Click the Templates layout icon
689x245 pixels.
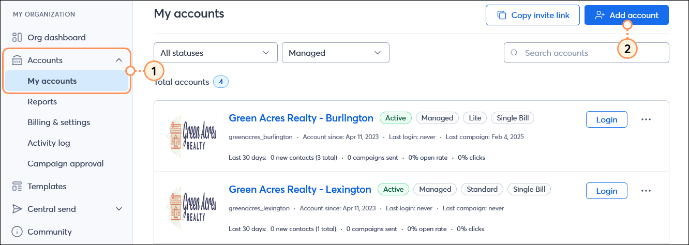pos(17,186)
